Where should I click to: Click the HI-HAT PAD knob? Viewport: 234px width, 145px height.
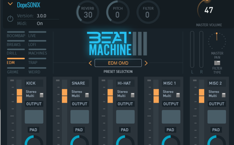coord(125,141)
